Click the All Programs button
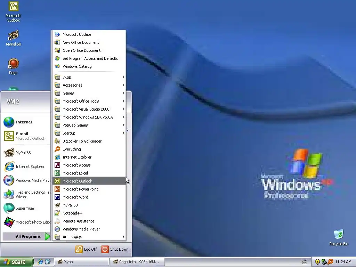The width and height of the screenshot is (356, 267). [x=26, y=236]
